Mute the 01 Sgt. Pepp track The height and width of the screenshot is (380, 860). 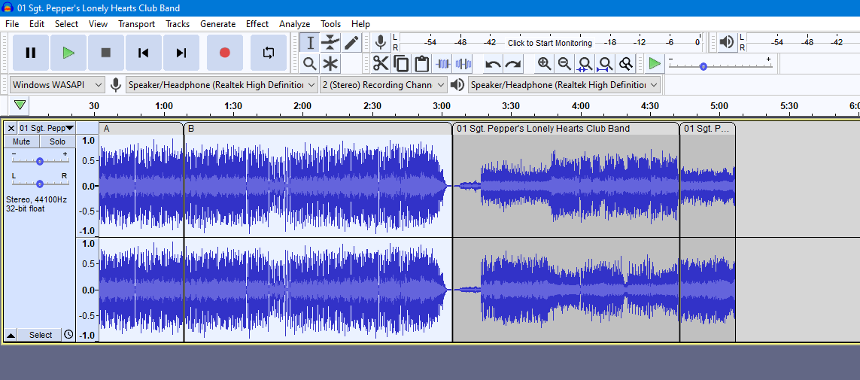coord(21,141)
